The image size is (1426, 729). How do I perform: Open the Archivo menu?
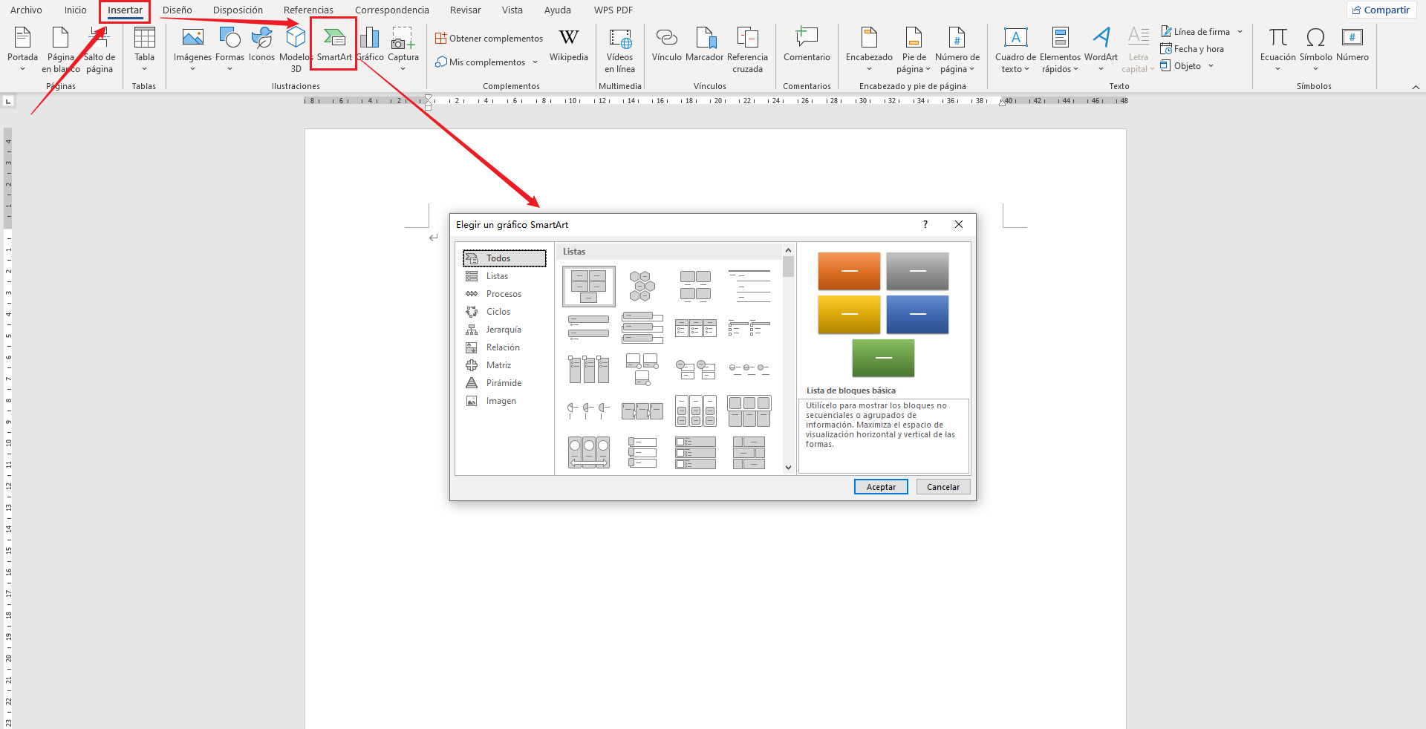[26, 10]
